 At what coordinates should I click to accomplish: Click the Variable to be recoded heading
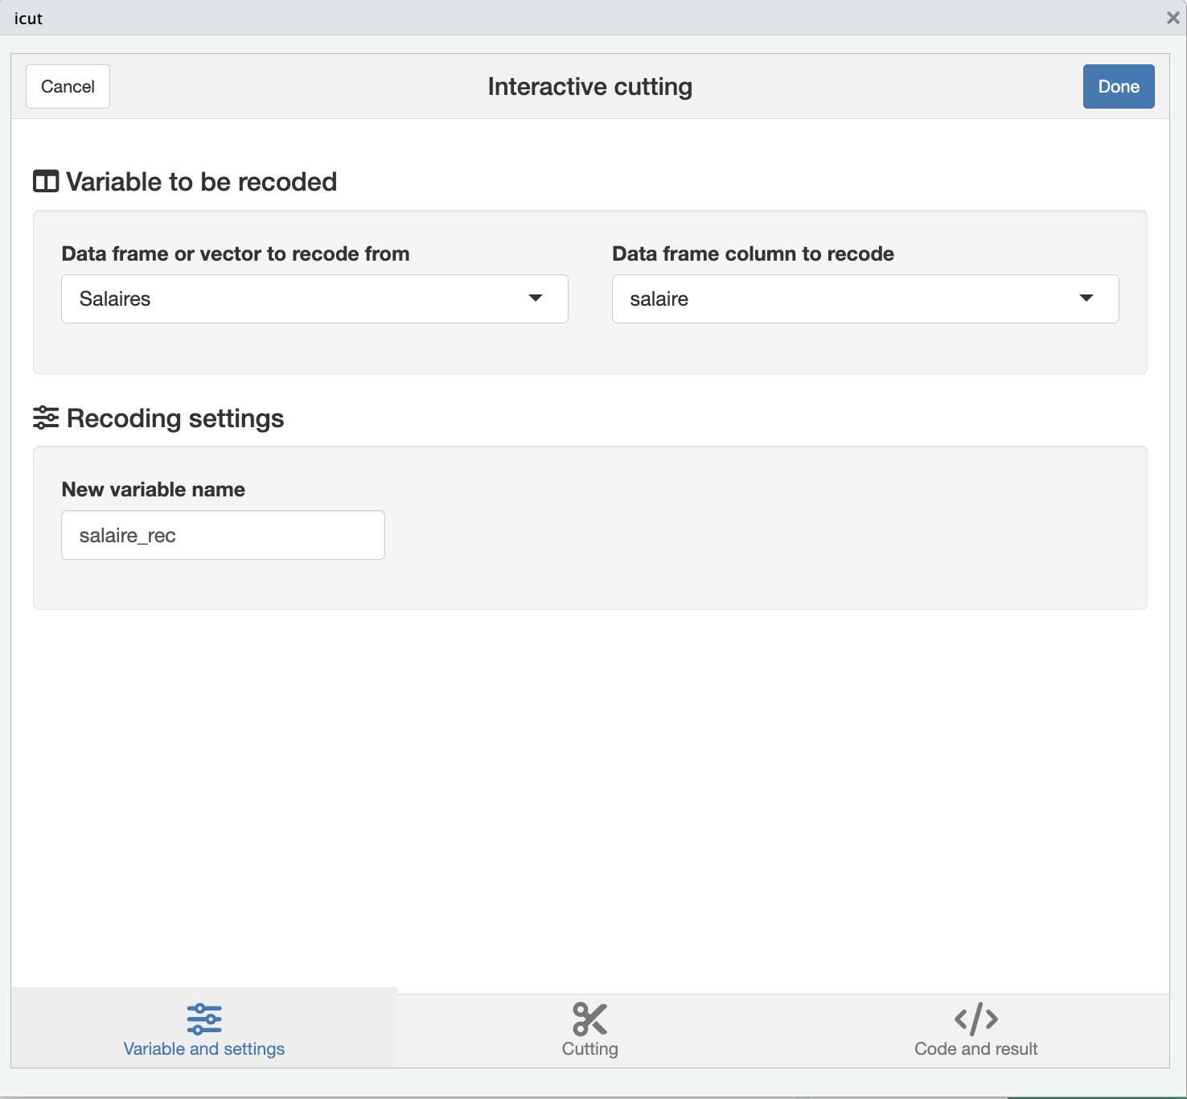pyautogui.click(x=201, y=182)
